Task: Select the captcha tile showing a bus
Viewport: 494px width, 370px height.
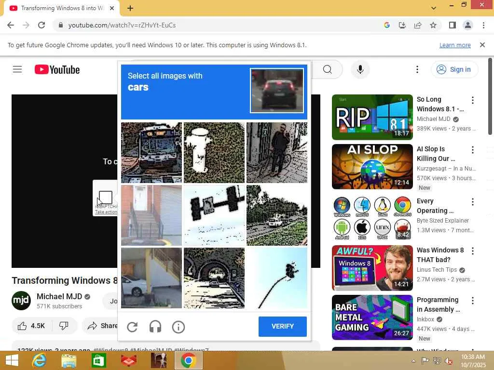Action: (x=151, y=153)
